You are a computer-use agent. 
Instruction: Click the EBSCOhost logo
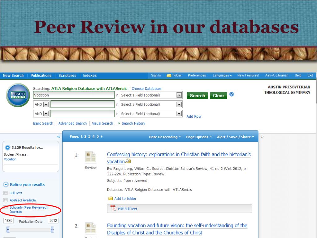[18, 95]
